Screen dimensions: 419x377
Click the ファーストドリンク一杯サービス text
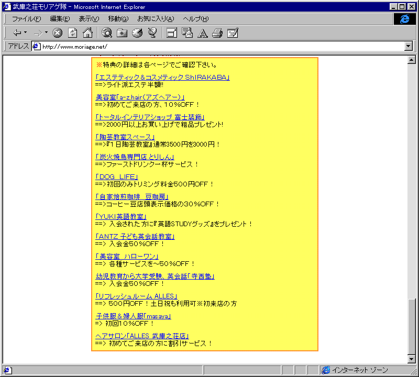152,164
